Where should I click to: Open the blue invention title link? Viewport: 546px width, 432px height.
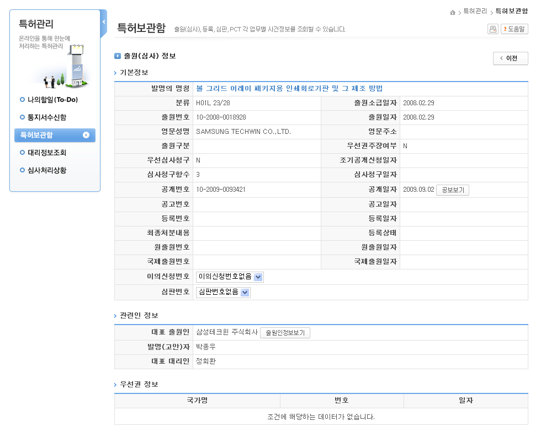click(x=289, y=89)
